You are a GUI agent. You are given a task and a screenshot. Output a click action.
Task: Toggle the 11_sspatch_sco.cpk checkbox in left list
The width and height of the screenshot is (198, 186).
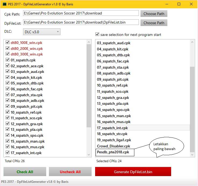tap(8, 118)
